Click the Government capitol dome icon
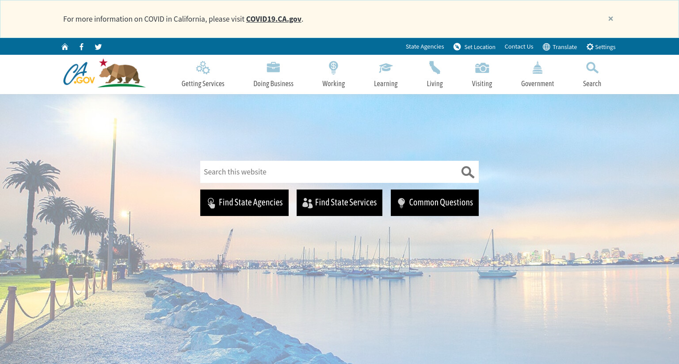 [x=537, y=68]
